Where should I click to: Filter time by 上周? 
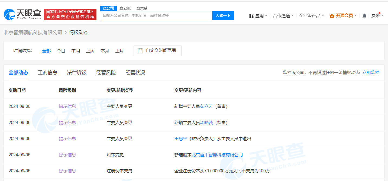90,51
